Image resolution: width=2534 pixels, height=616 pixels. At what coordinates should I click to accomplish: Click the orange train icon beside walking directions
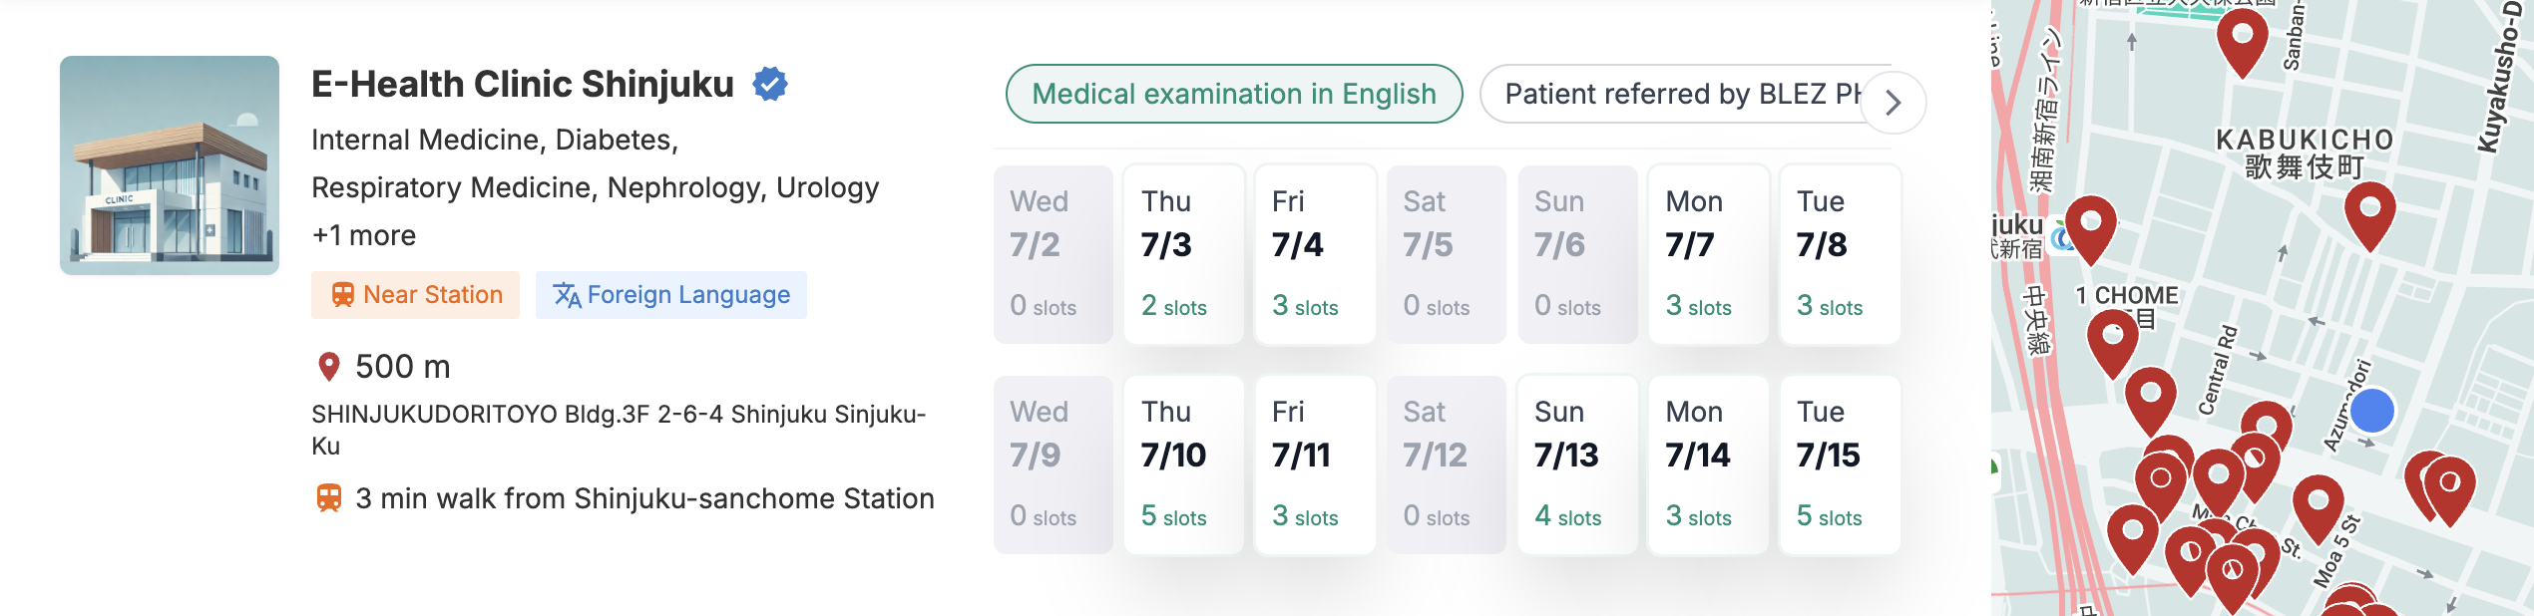pyautogui.click(x=328, y=498)
